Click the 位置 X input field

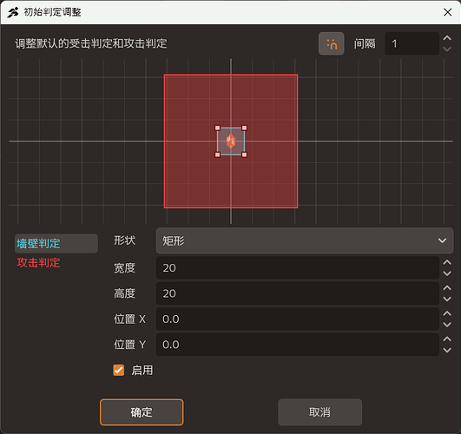298,319
